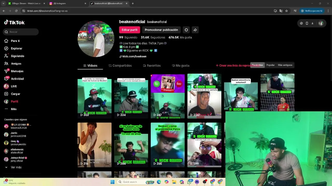Go back in browser history
Viewport: 332px width, 186px height.
click(x=4, y=11)
